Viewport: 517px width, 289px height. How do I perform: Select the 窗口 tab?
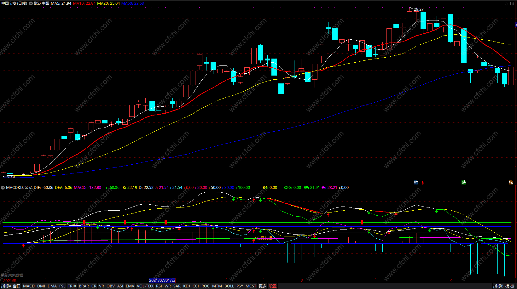pos(17,286)
